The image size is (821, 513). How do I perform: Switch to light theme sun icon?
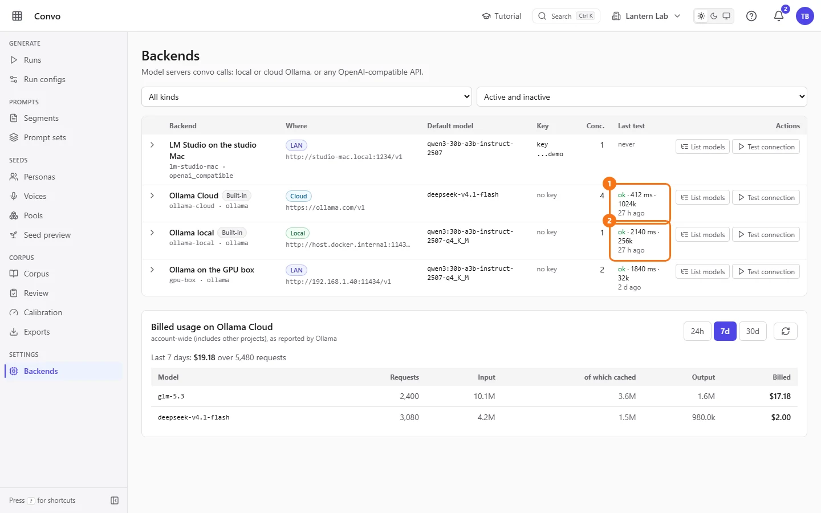click(x=701, y=16)
